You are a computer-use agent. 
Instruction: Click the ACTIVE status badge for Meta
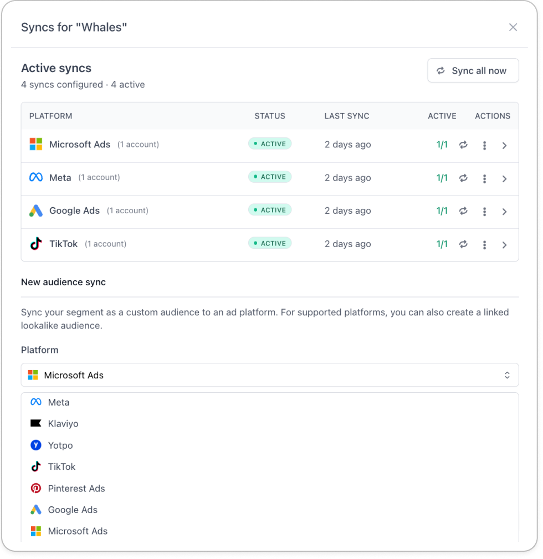tap(270, 177)
